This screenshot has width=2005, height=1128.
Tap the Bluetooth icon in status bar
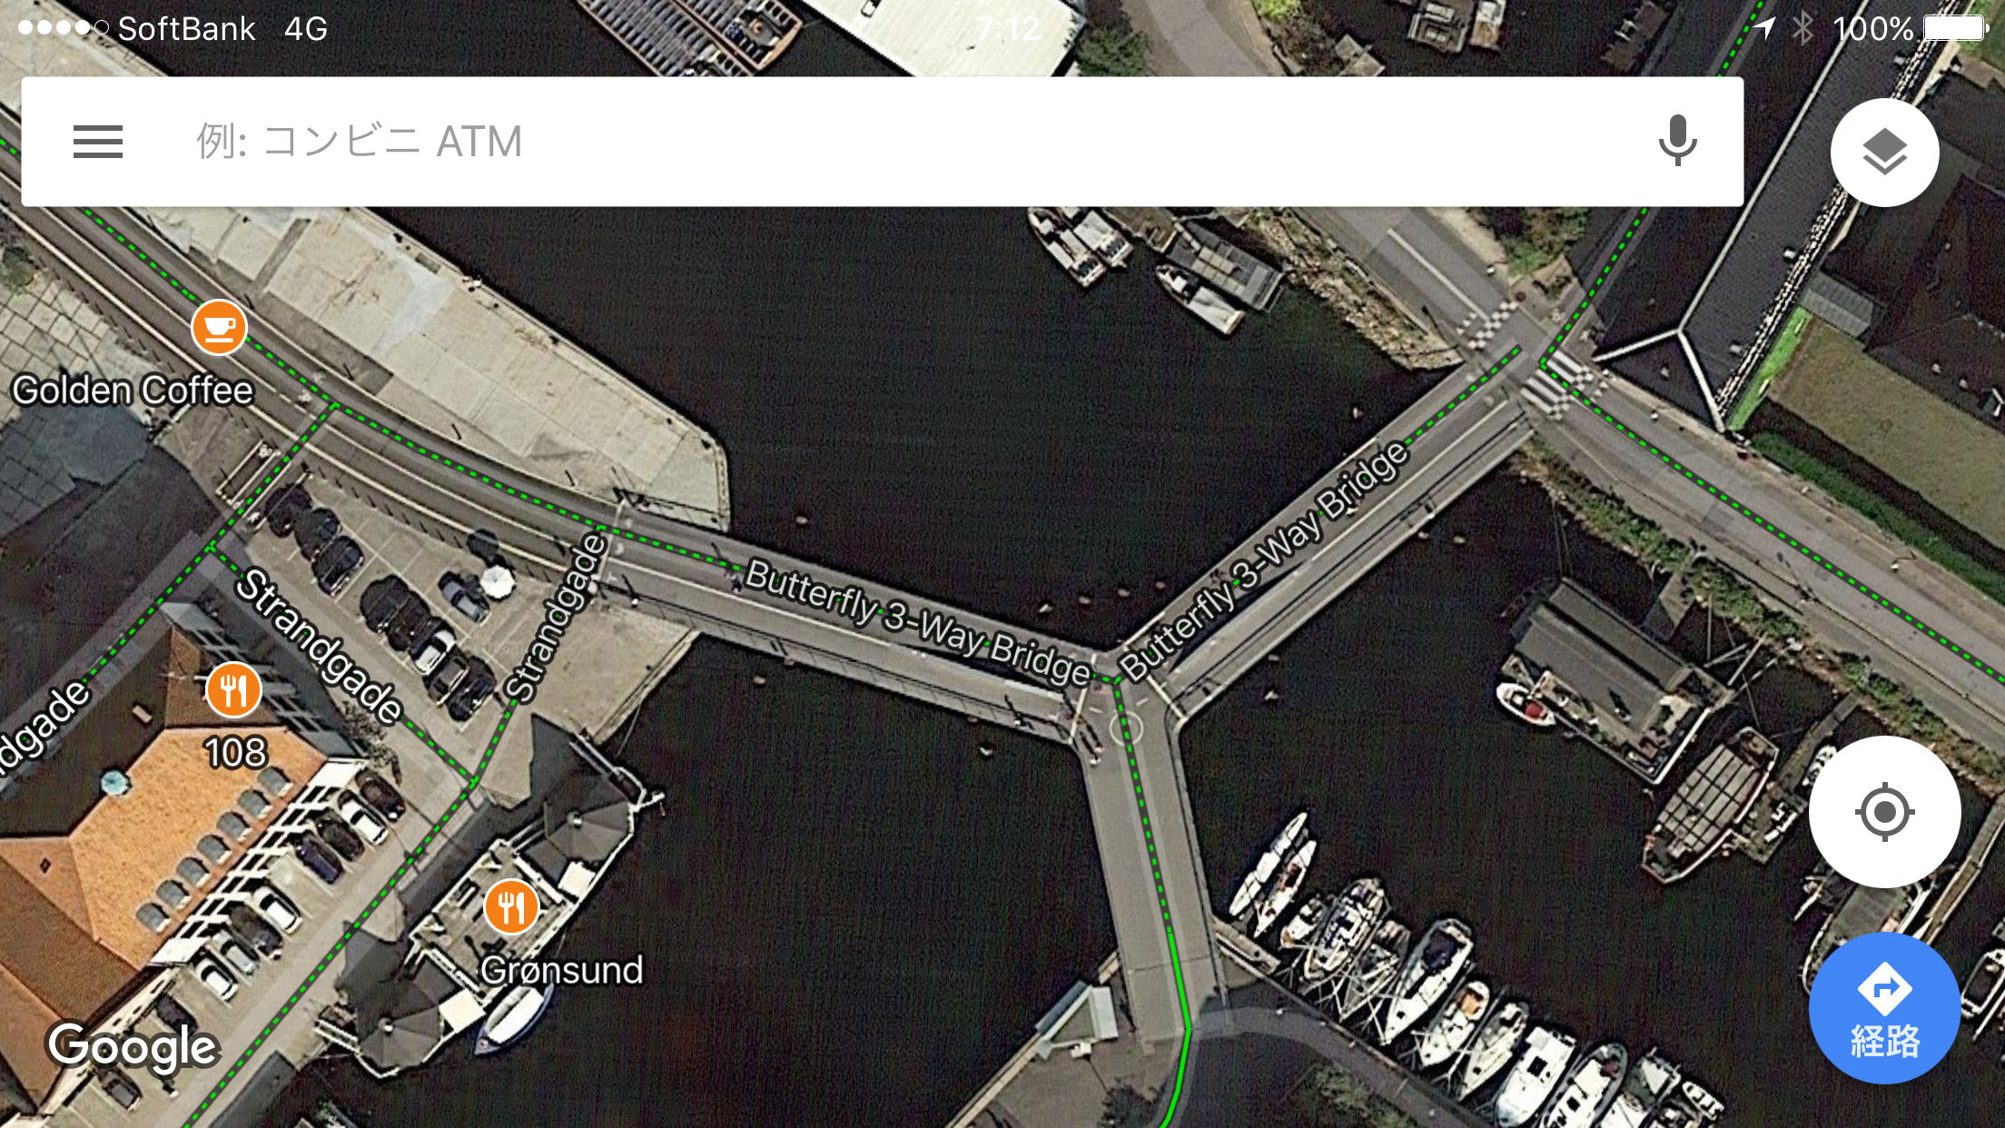1803,28
